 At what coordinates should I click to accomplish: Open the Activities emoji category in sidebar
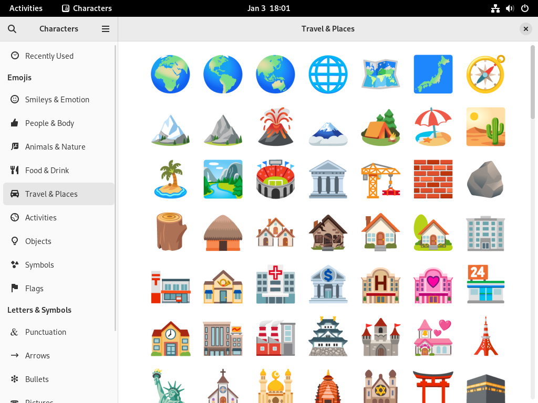click(x=59, y=218)
